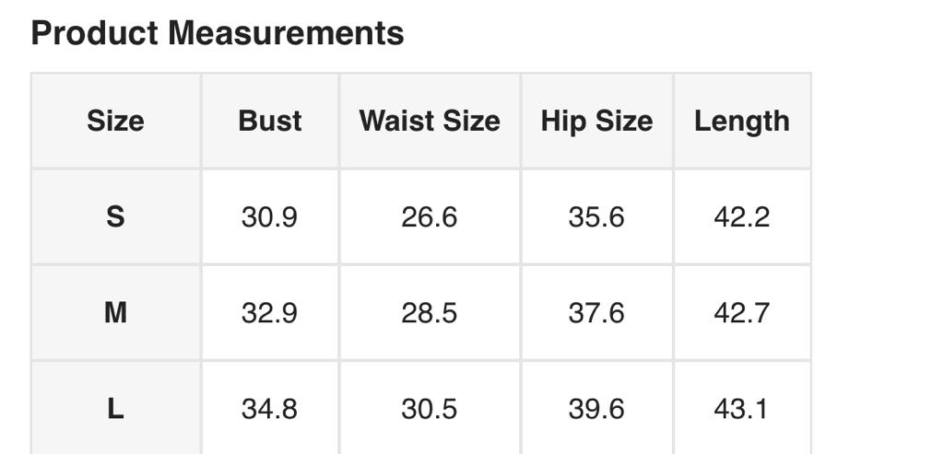Select the Size column header
Viewport: 944px width, 454px height.
(x=115, y=121)
